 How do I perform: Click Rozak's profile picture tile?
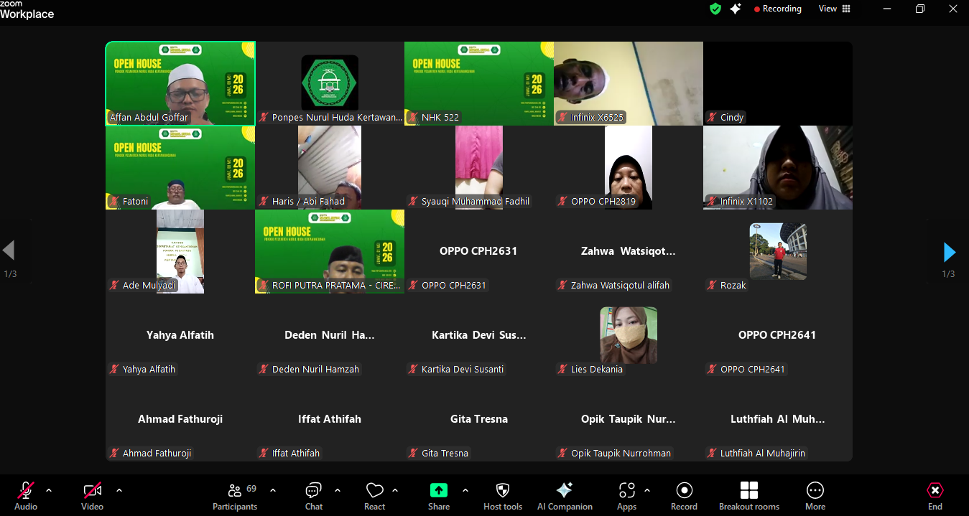pos(778,251)
